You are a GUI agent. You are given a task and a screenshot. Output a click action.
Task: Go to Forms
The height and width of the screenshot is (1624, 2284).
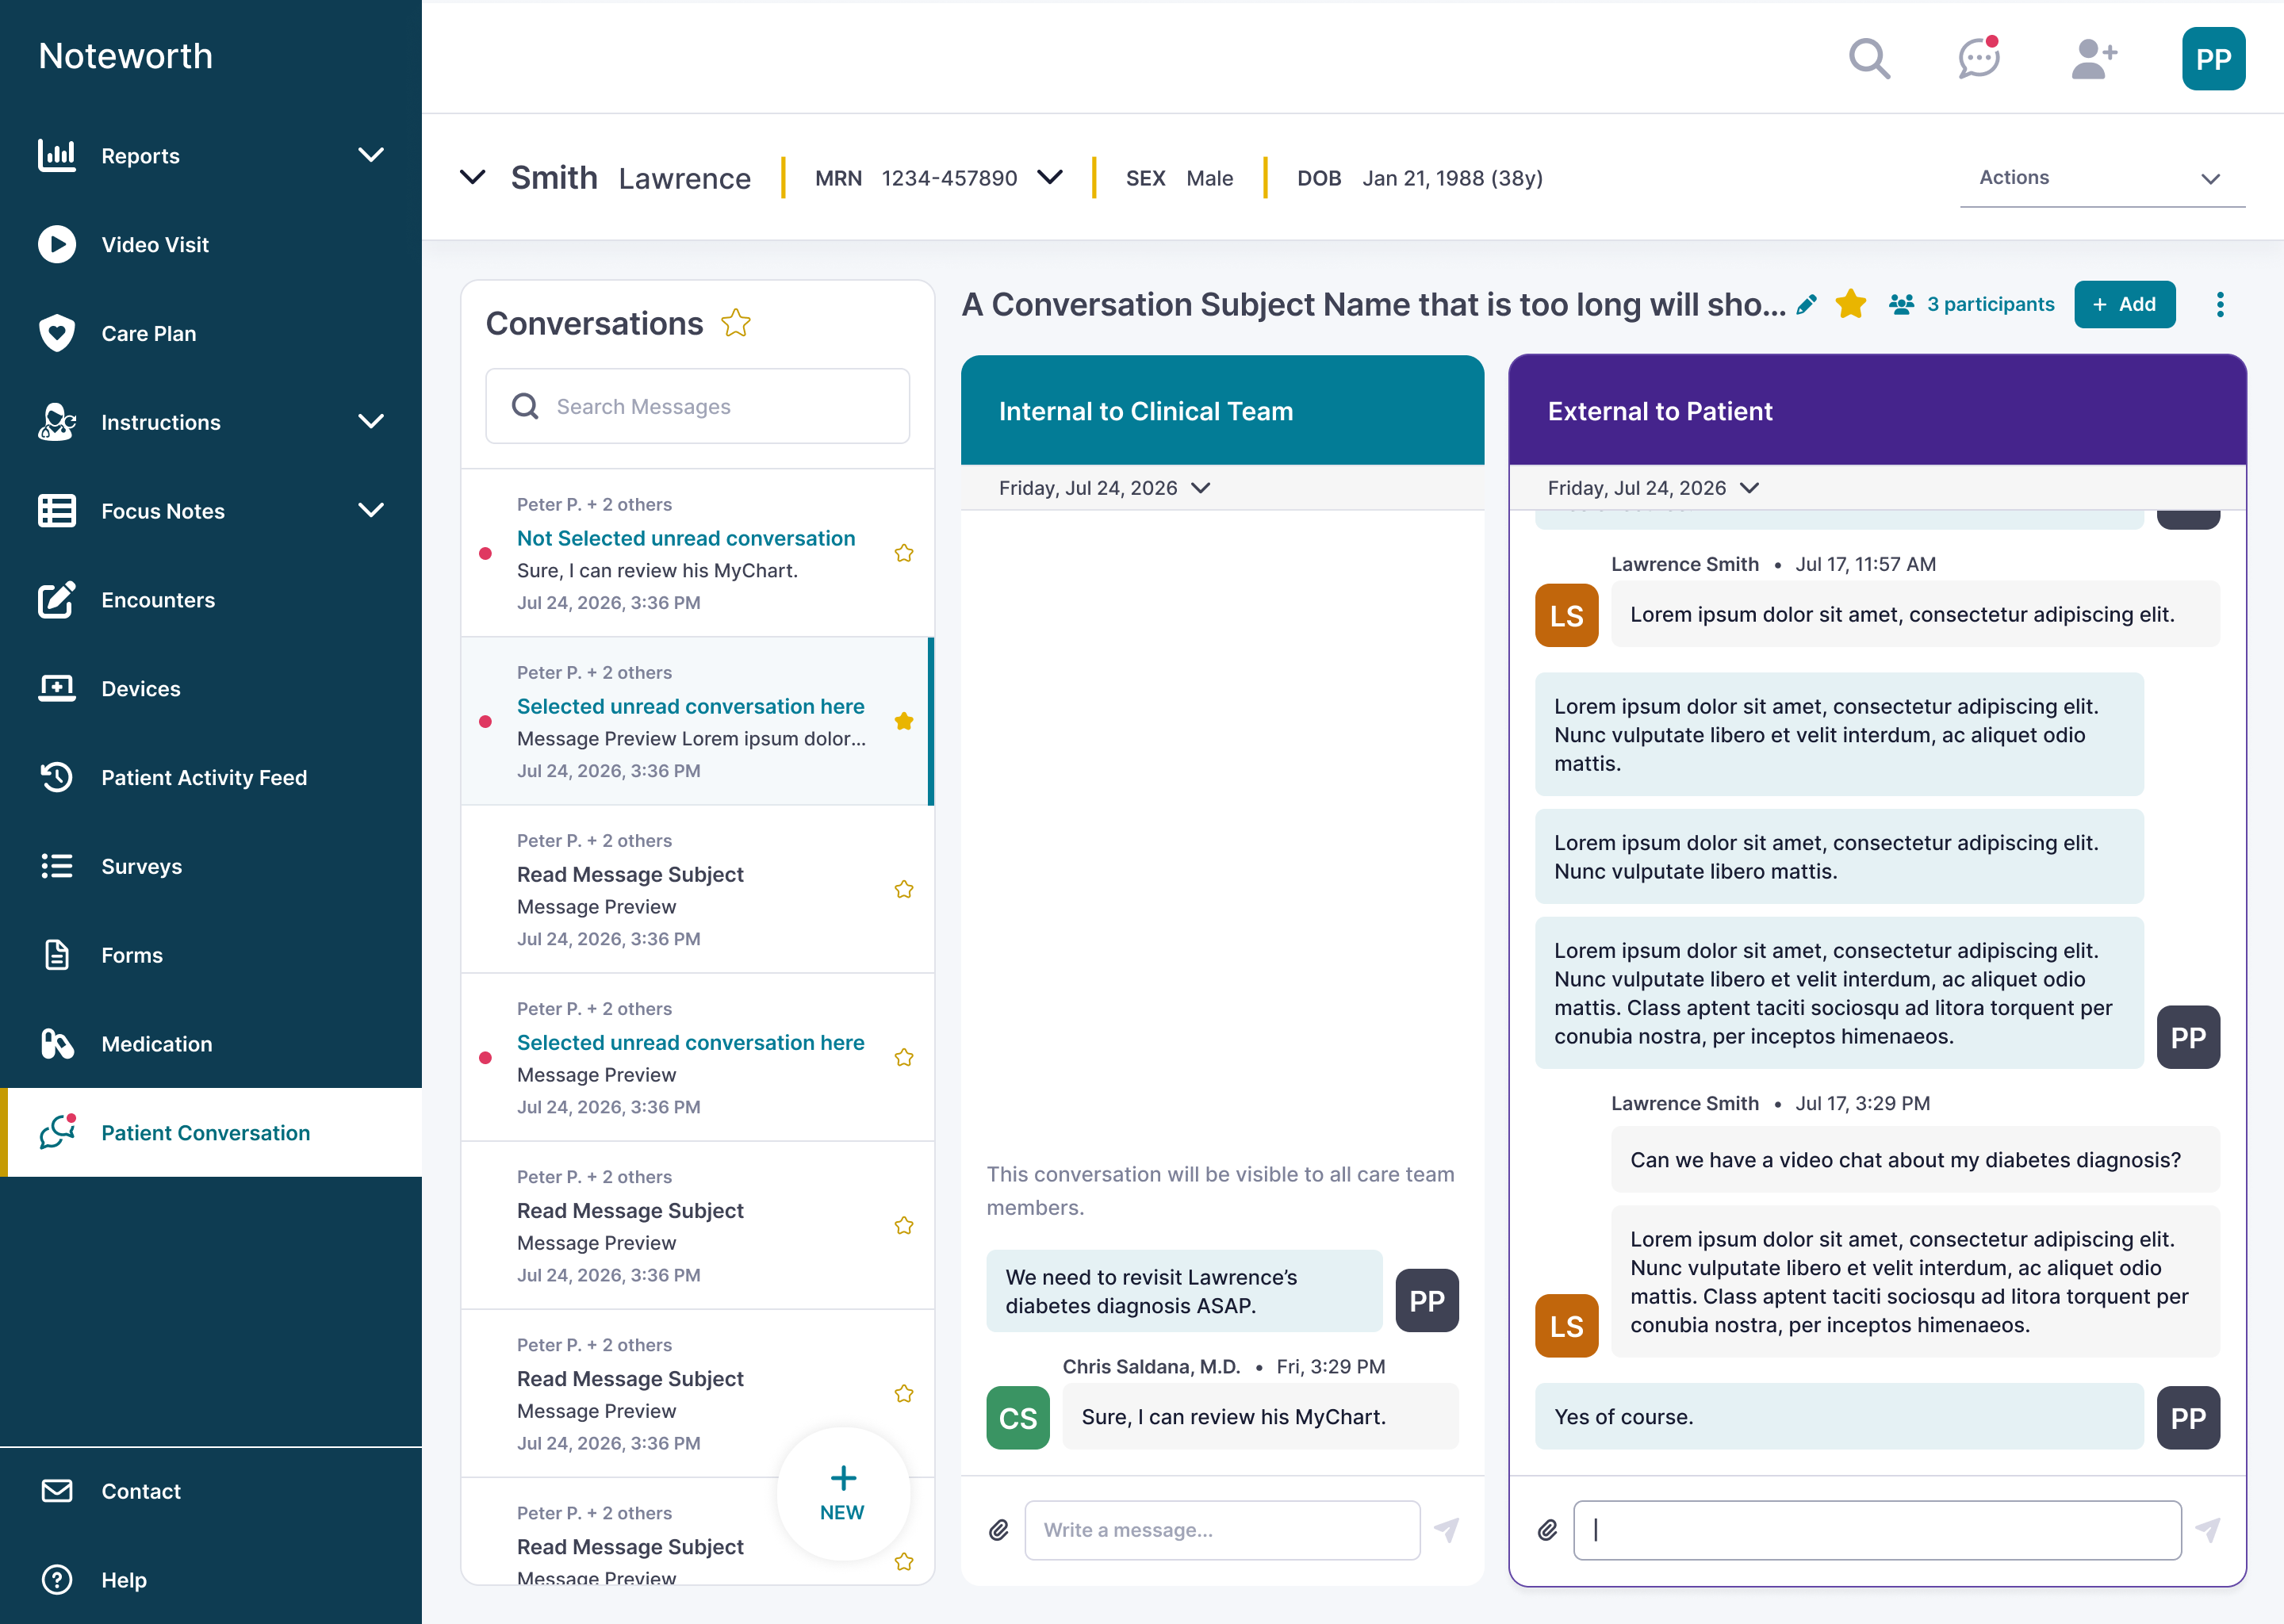(211, 955)
